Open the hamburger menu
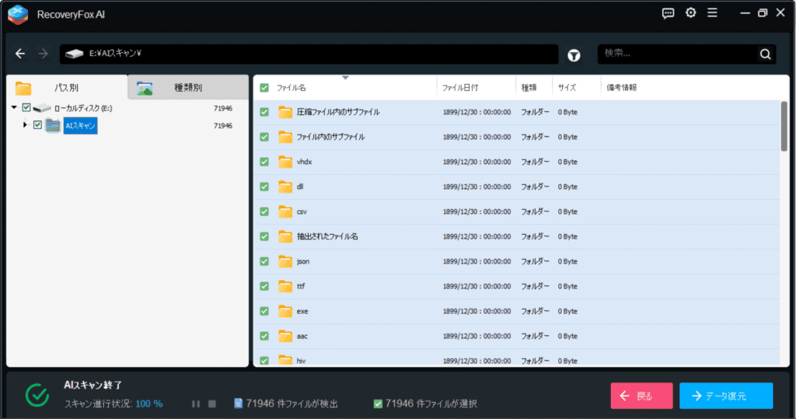Screen dimensions: 796x419 click(712, 12)
